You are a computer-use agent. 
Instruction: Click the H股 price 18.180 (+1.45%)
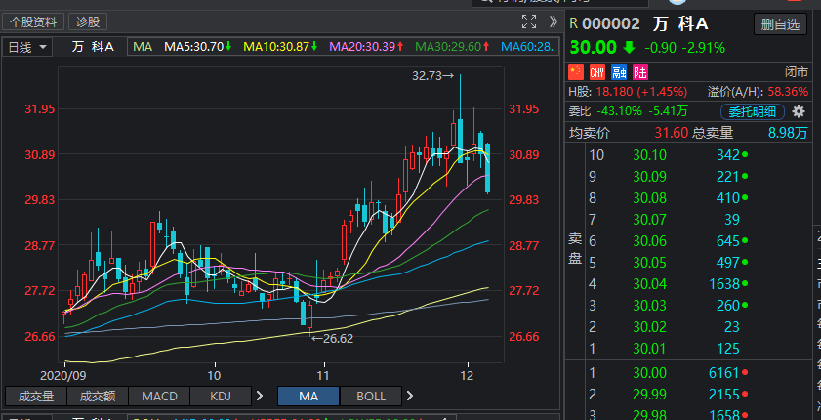[x=639, y=92]
